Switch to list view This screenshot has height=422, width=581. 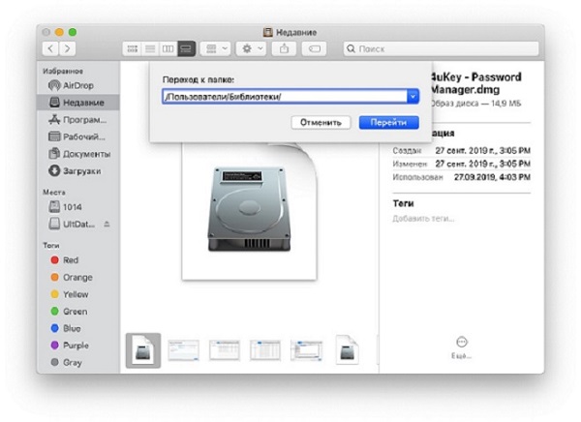pos(150,48)
